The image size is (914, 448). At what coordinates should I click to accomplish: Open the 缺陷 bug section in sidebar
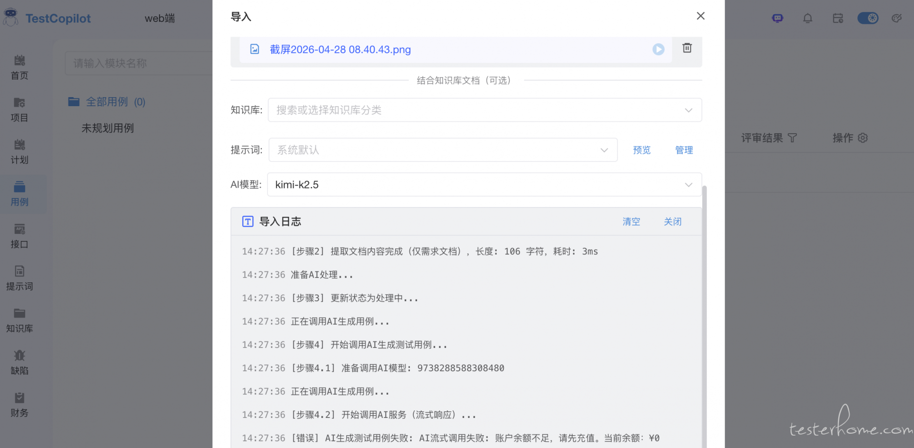[x=20, y=362]
